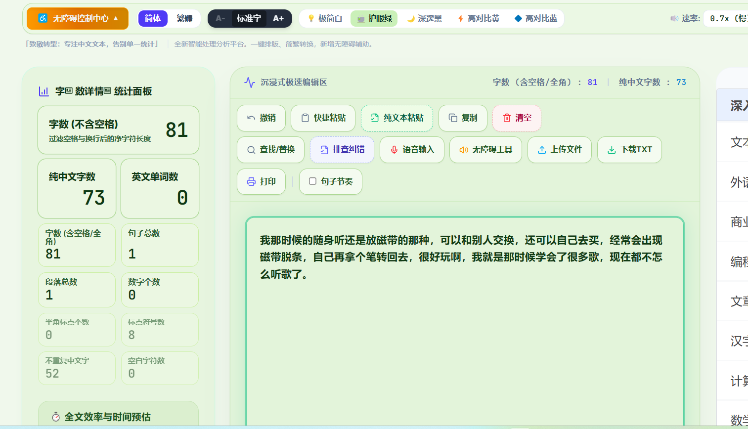
Task: Select 标准字 font size
Action: pos(249,18)
